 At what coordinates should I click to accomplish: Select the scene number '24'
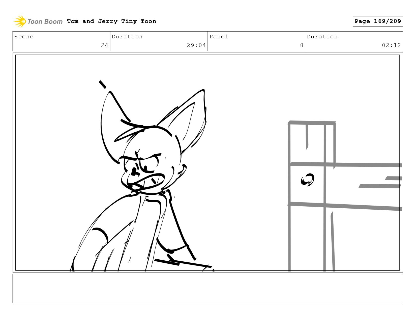point(105,45)
